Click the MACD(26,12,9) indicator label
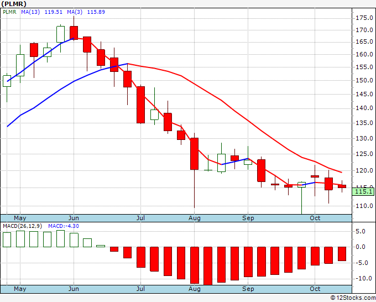The height and width of the screenshot is (302, 376). 23,226
